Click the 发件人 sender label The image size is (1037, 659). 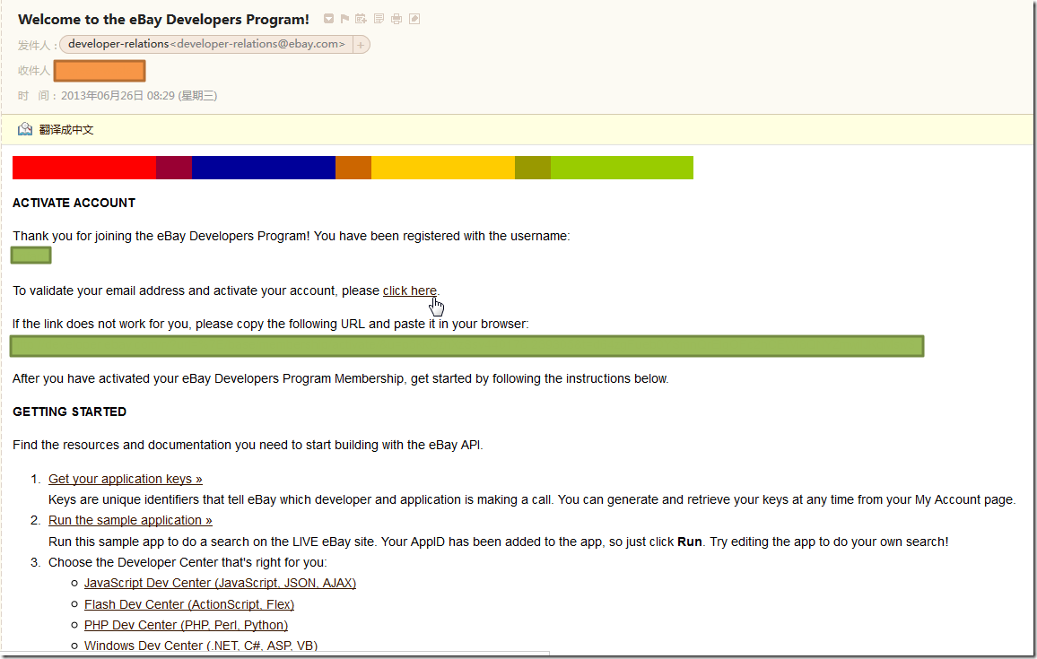34,45
